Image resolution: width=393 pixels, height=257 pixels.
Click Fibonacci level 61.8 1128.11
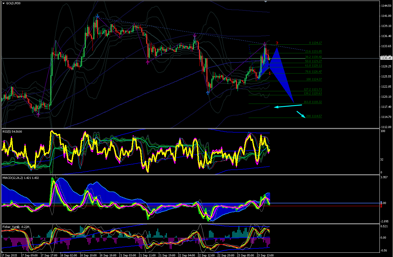pyautogui.click(x=313, y=66)
